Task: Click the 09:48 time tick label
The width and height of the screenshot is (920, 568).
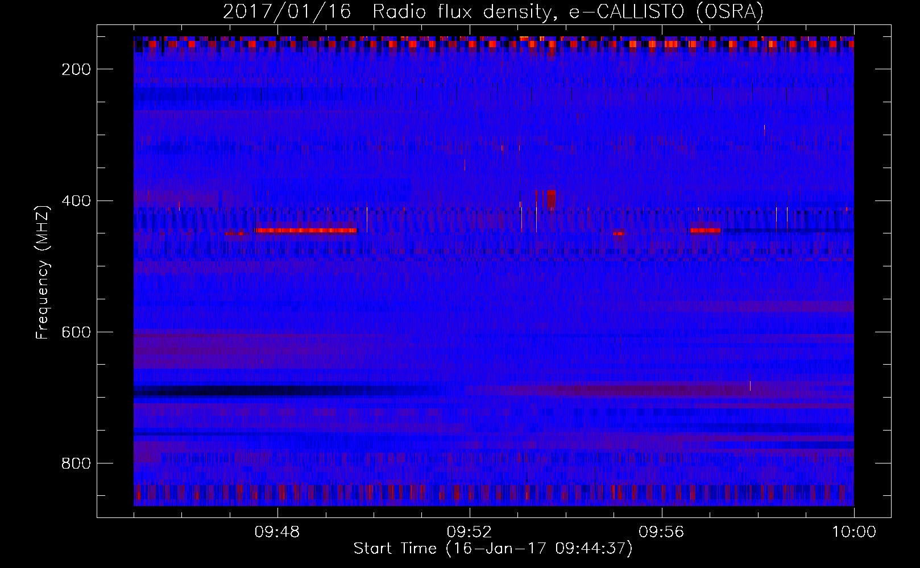Action: (277, 532)
